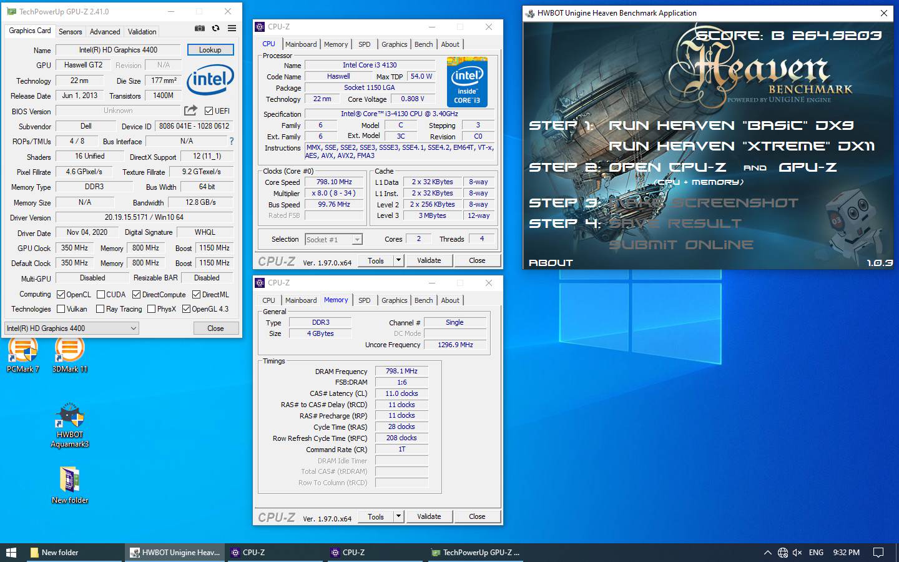Switch to HWBOT Unigine Heaven taskbar item
Screen dimensions: 899x562
point(174,553)
